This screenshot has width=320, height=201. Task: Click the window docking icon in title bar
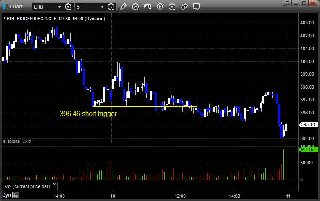[x=288, y=3]
